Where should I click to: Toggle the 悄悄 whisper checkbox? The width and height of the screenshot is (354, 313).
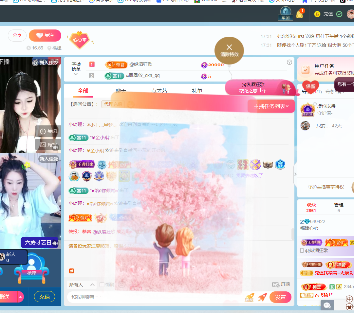[102, 285]
